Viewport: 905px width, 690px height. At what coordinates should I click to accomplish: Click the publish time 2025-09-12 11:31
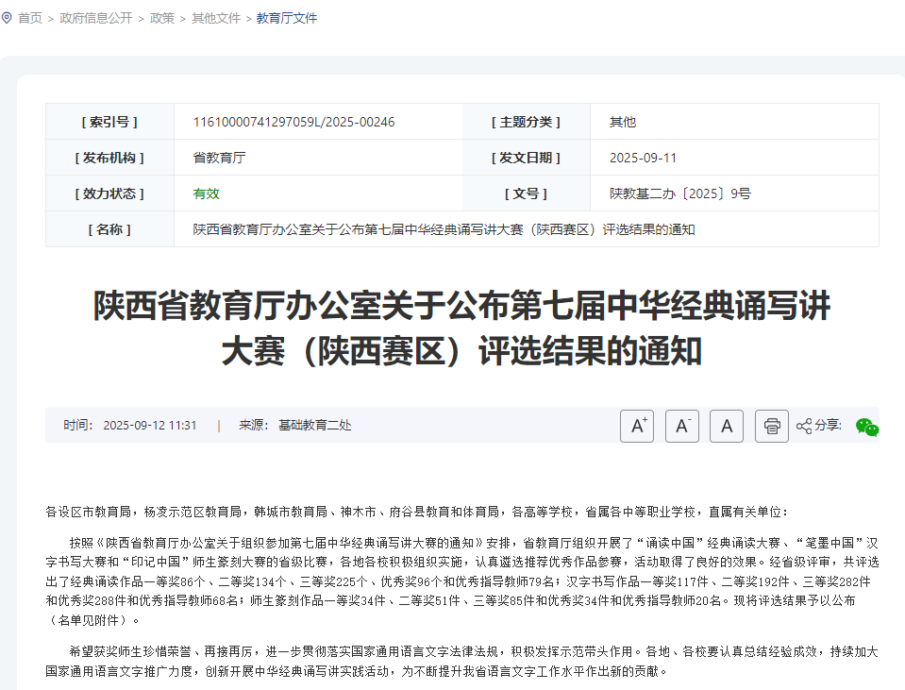(150, 426)
